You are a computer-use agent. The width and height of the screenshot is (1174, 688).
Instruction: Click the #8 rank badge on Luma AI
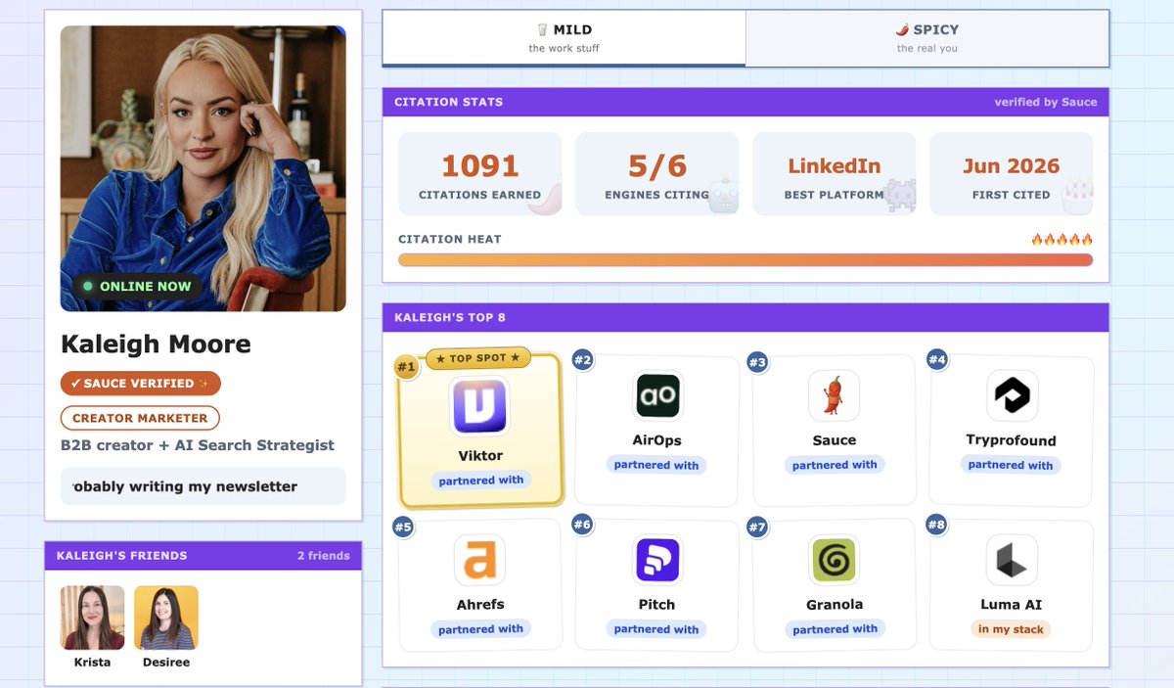936,525
